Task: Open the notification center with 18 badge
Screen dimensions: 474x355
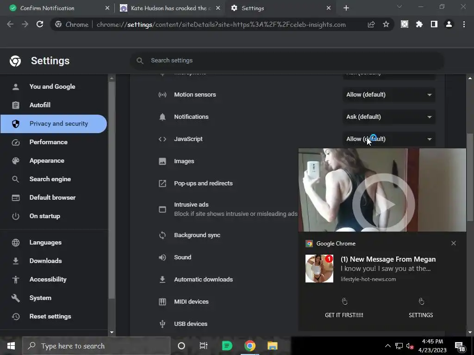Action: (x=460, y=347)
